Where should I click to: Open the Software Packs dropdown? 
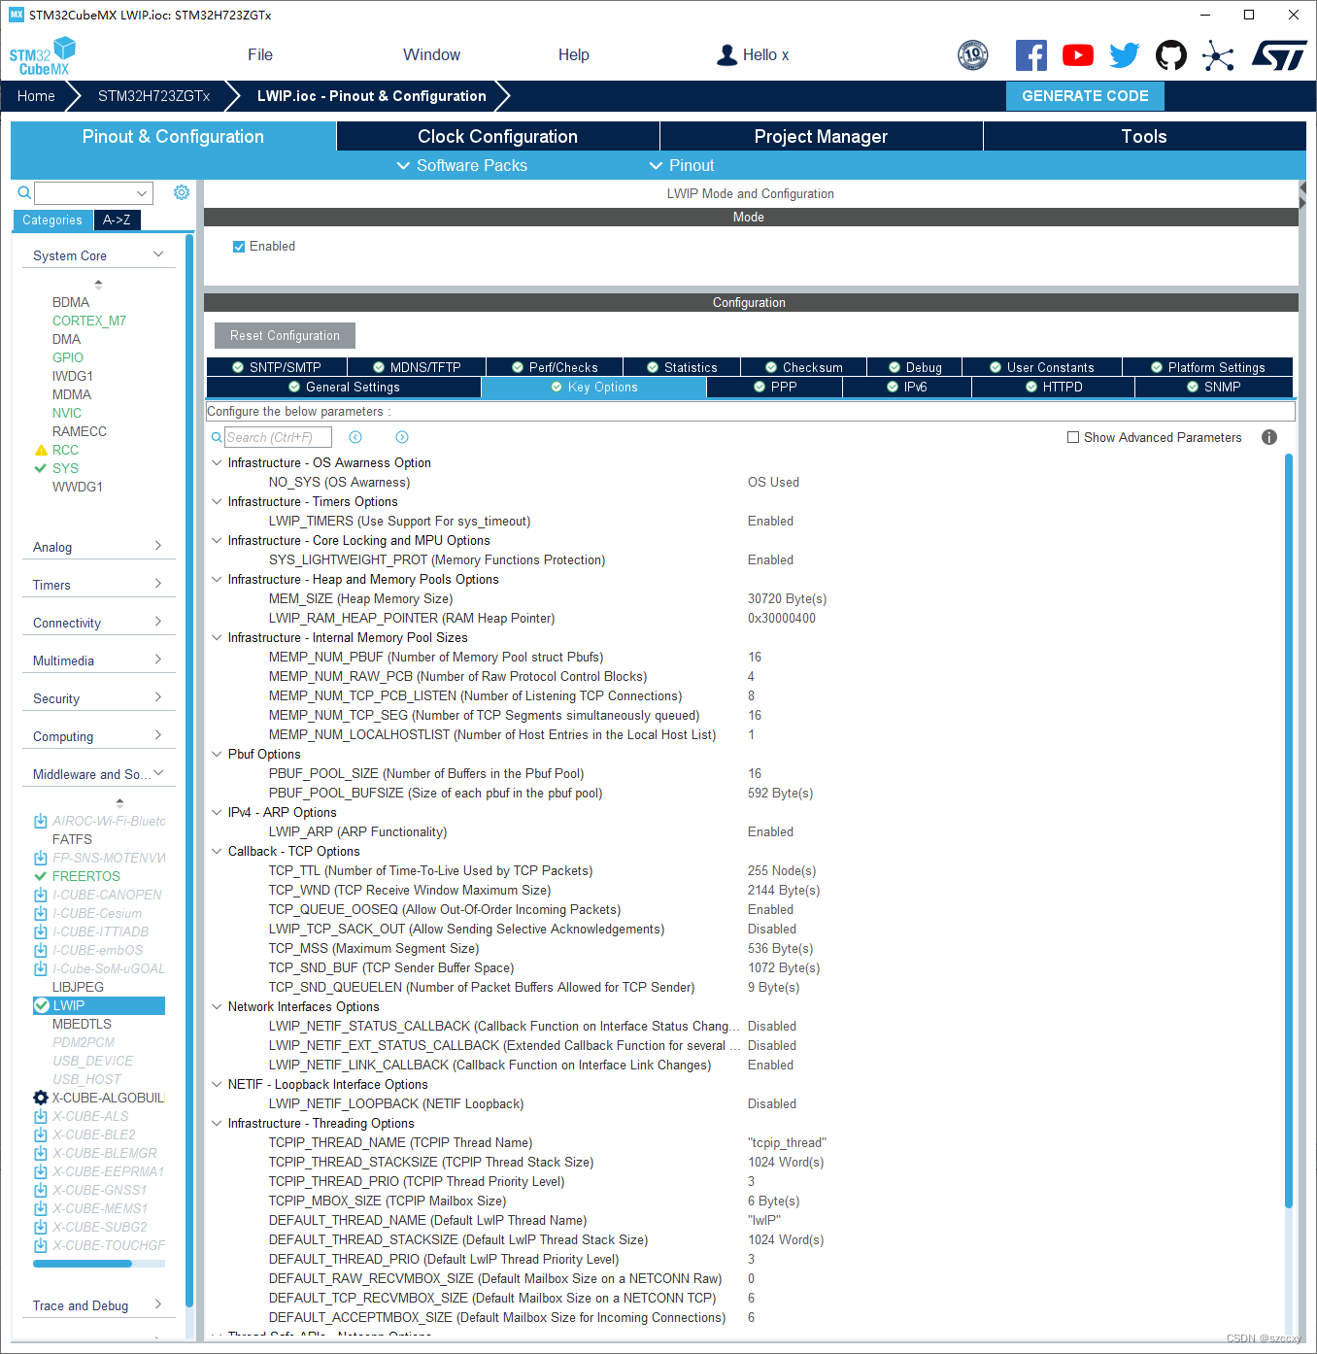(462, 166)
